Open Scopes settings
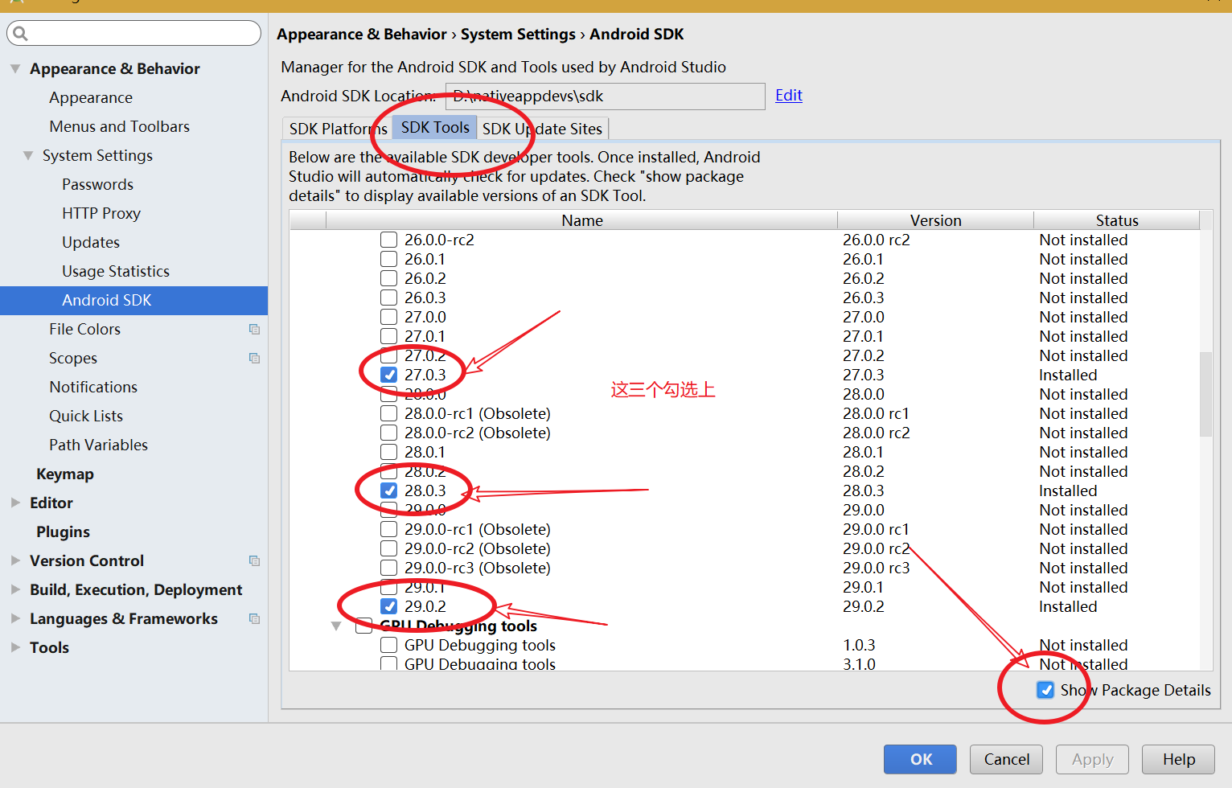The width and height of the screenshot is (1232, 788). pyautogui.click(x=73, y=358)
